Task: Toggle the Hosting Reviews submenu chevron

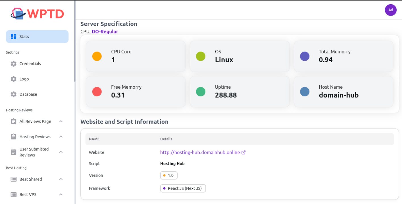Action: pos(61,137)
